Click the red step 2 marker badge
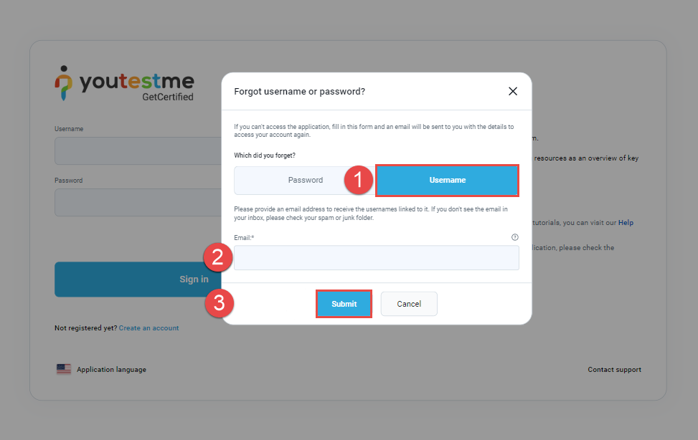This screenshot has width=698, height=440. pyautogui.click(x=218, y=258)
